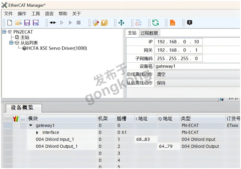Click the black help question icon
Viewport: 241px width, 169px height.
190,23
